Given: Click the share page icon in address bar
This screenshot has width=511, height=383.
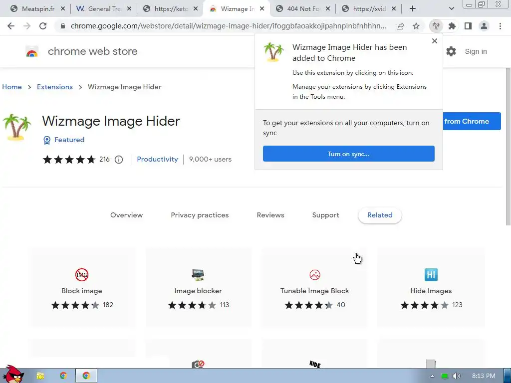Looking at the screenshot, I should tap(400, 26).
